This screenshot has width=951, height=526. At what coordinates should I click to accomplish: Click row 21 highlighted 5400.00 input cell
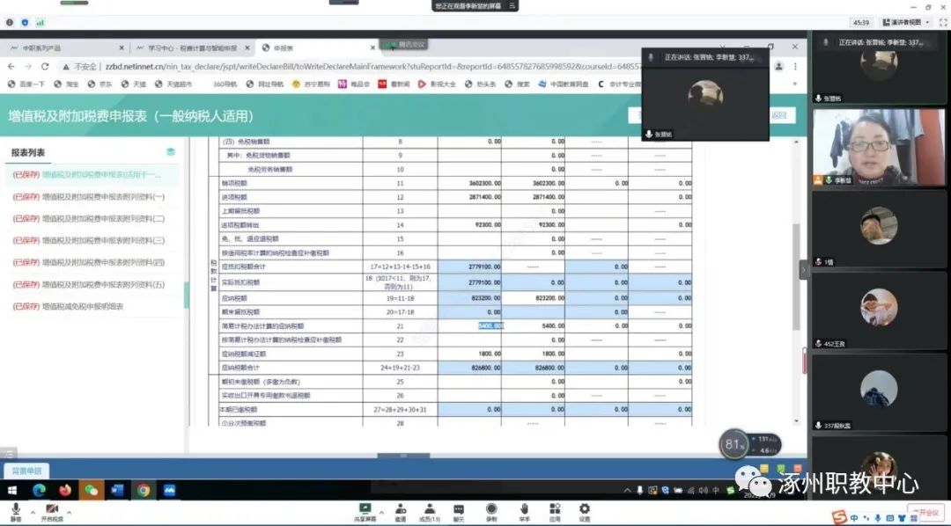pyautogui.click(x=469, y=326)
